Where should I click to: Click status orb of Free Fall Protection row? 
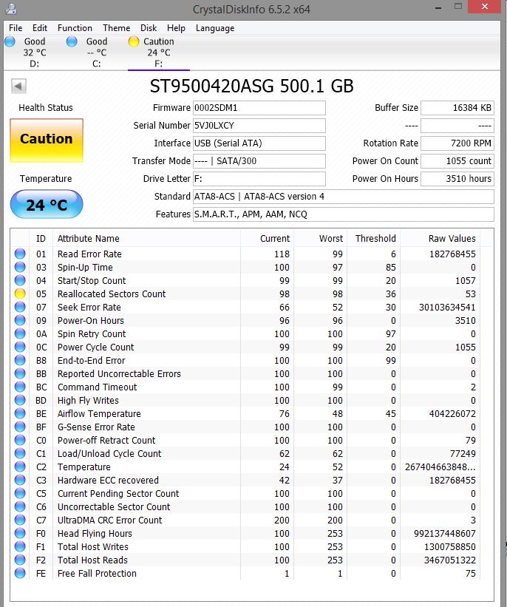[20, 573]
